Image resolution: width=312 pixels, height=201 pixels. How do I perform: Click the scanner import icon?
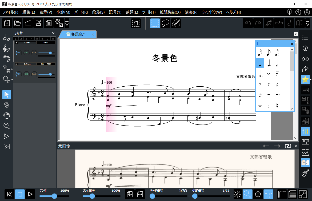(28, 23)
